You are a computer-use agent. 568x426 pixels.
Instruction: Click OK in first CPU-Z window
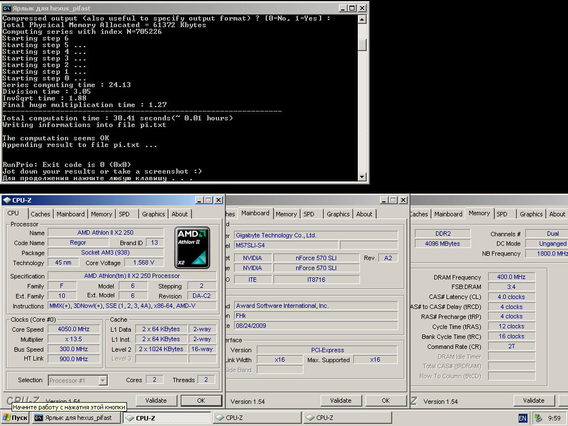coord(201,400)
